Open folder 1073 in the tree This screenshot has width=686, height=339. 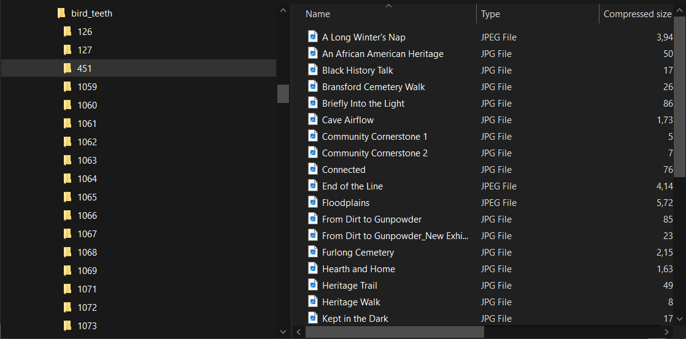[x=87, y=326]
